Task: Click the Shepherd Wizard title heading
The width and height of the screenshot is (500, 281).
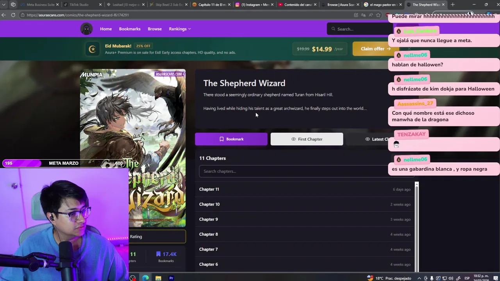Action: (x=244, y=83)
